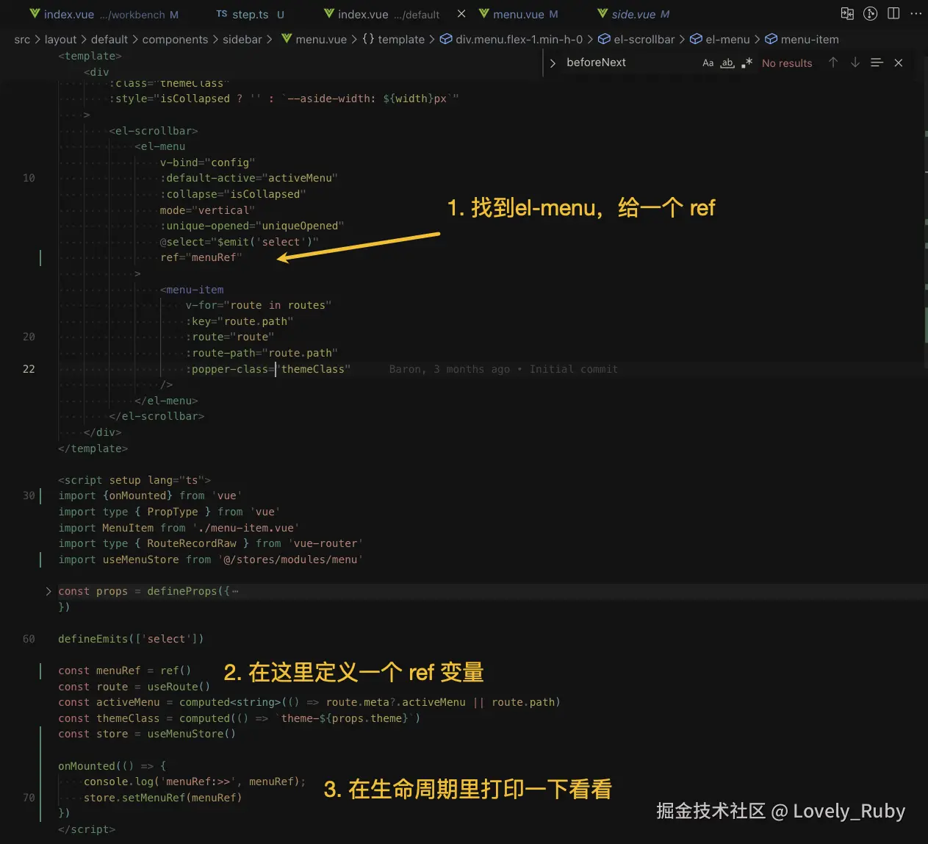Click v-for="route in routes" attribute
928x844 pixels.
pos(259,305)
